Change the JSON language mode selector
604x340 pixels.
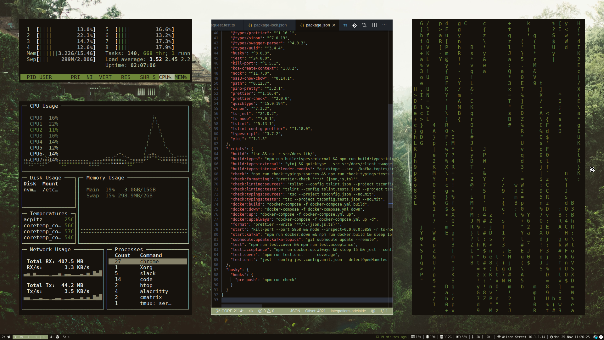pyautogui.click(x=295, y=311)
